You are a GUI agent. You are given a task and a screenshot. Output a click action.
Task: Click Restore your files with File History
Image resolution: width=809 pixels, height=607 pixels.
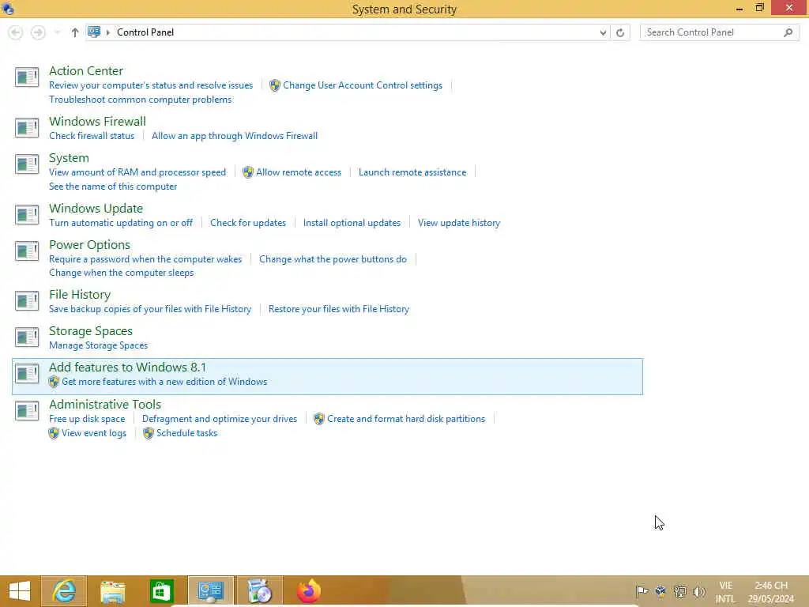(338, 309)
